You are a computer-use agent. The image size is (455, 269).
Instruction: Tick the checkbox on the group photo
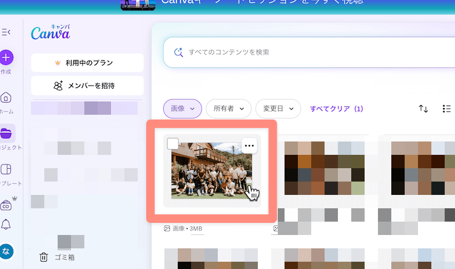coord(173,144)
